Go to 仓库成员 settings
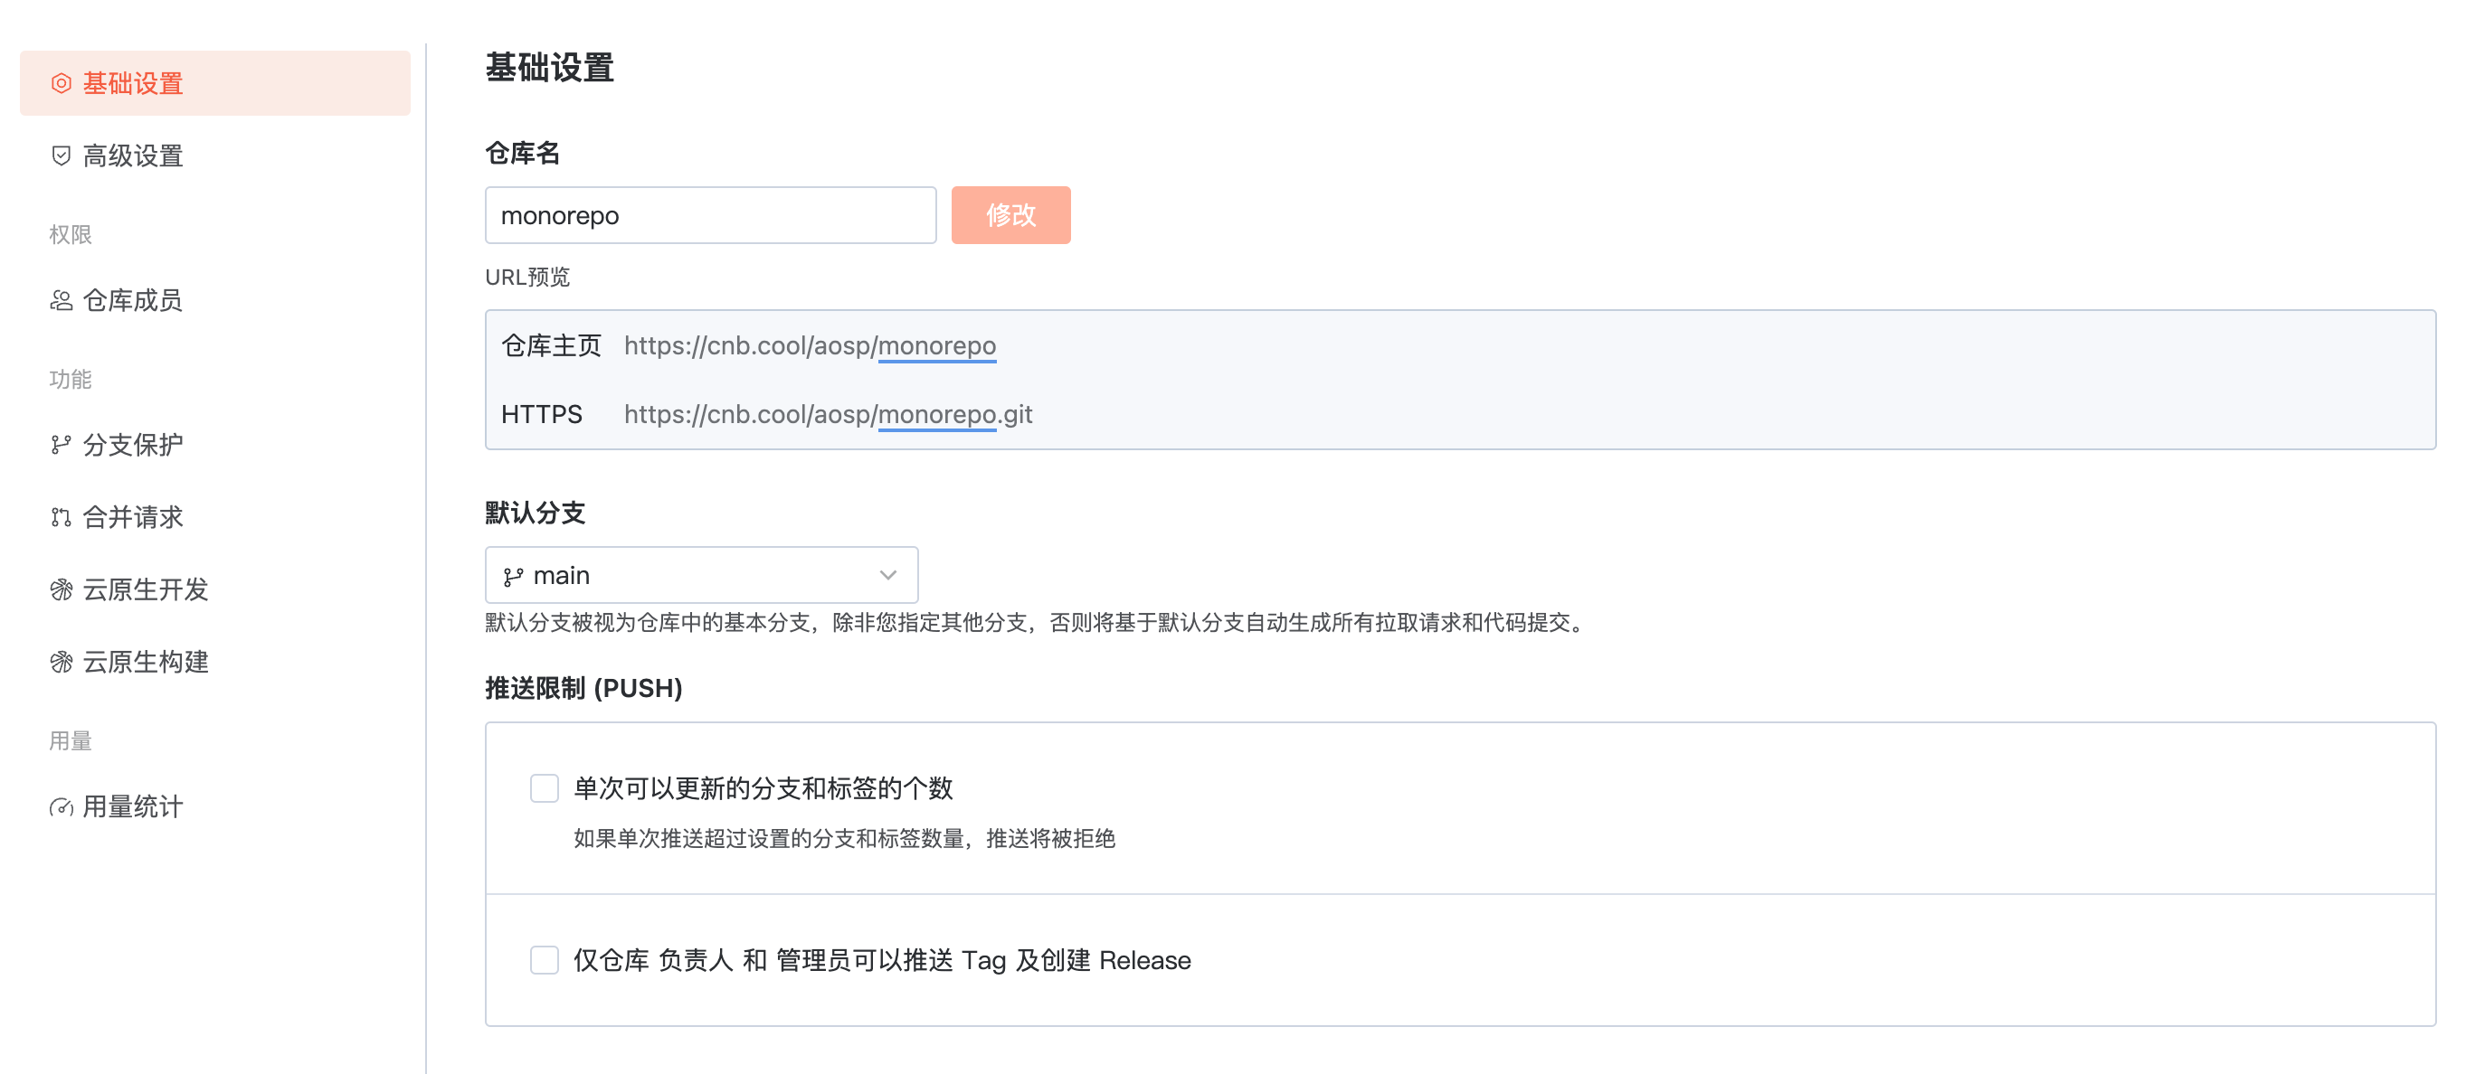Image resolution: width=2475 pixels, height=1074 pixels. coord(215,300)
